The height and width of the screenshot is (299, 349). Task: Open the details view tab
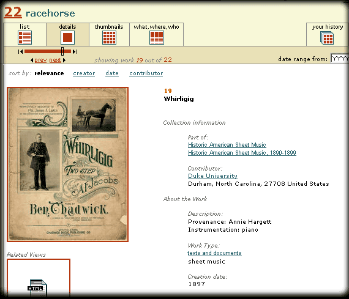[x=68, y=34]
